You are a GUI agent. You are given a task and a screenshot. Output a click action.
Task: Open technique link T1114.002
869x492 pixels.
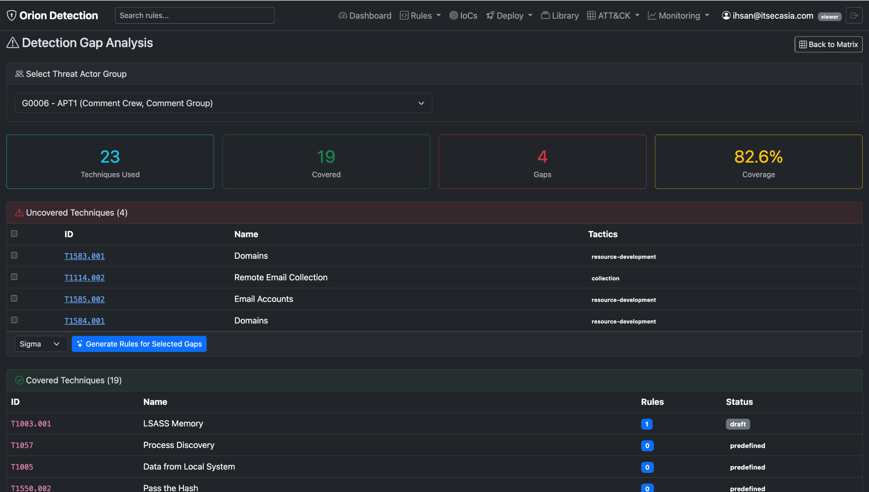click(84, 278)
